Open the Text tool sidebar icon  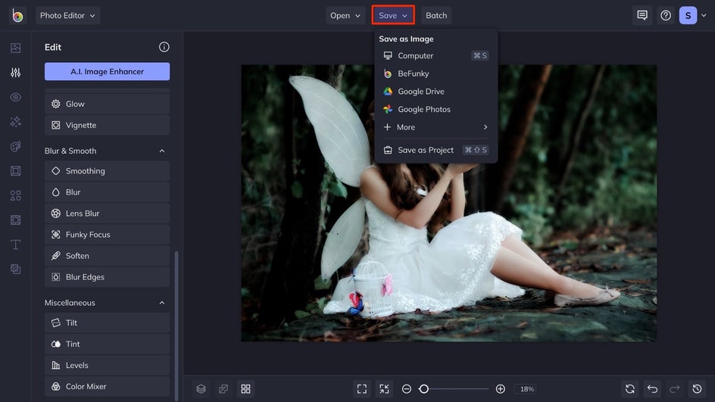coord(15,245)
